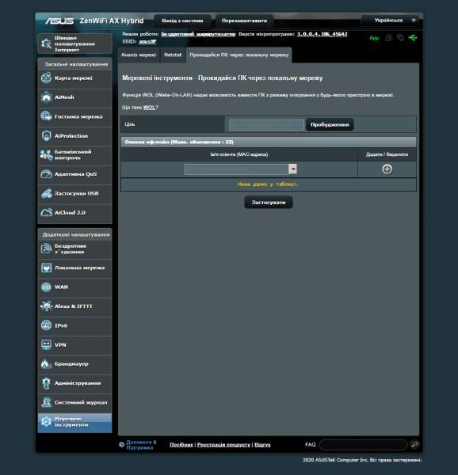Open the SSID name link
The width and height of the screenshot is (458, 475).
click(147, 41)
